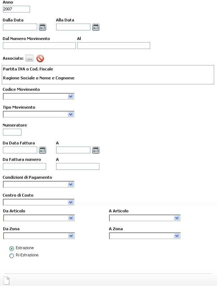
Task: Open calendar for Da Data Fattura
Action: click(x=43, y=150)
